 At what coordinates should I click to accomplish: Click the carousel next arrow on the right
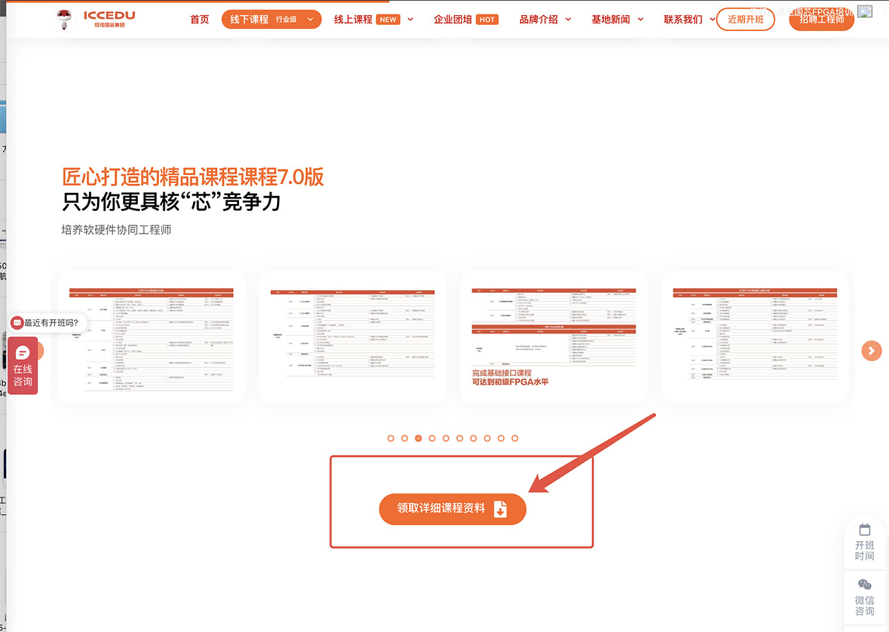click(871, 351)
